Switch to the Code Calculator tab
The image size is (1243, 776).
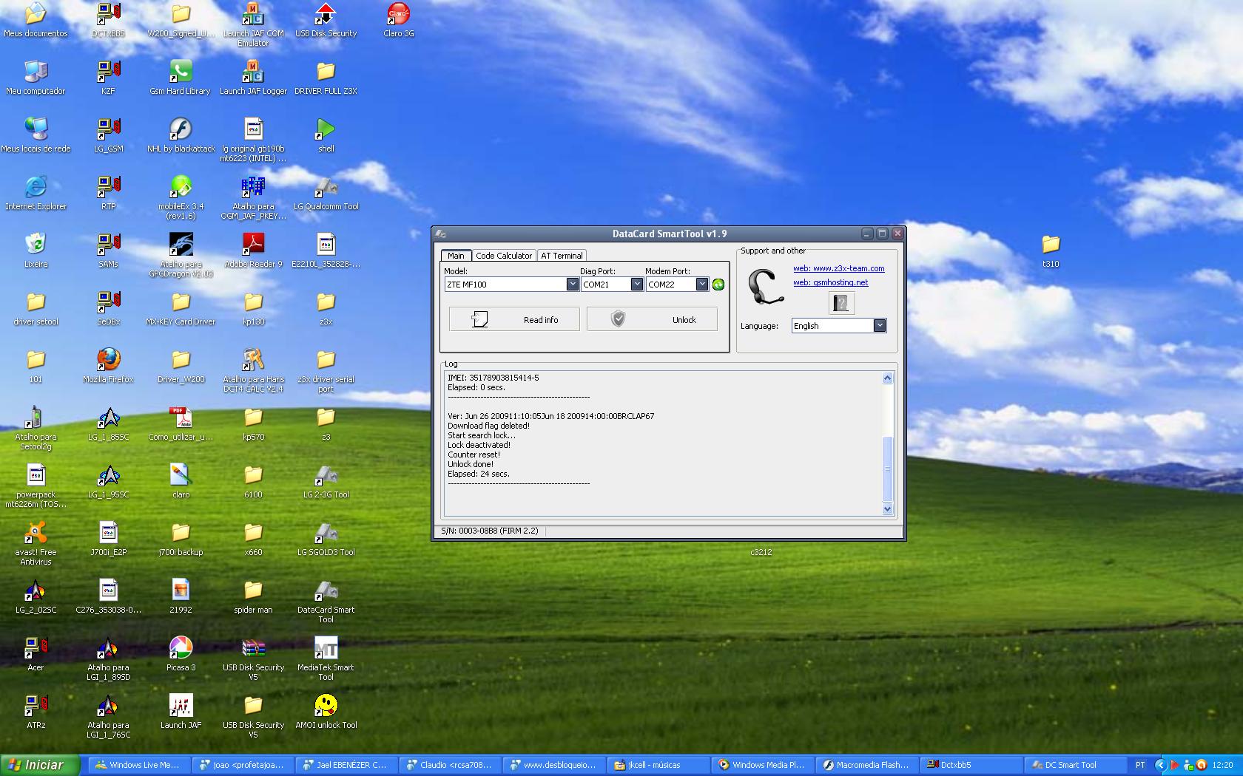click(504, 256)
